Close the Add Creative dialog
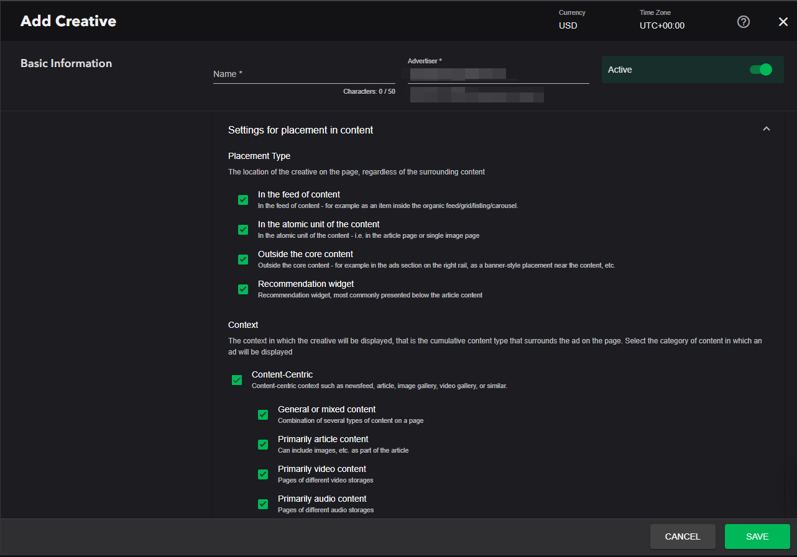This screenshot has height=557, width=797. pyautogui.click(x=783, y=22)
